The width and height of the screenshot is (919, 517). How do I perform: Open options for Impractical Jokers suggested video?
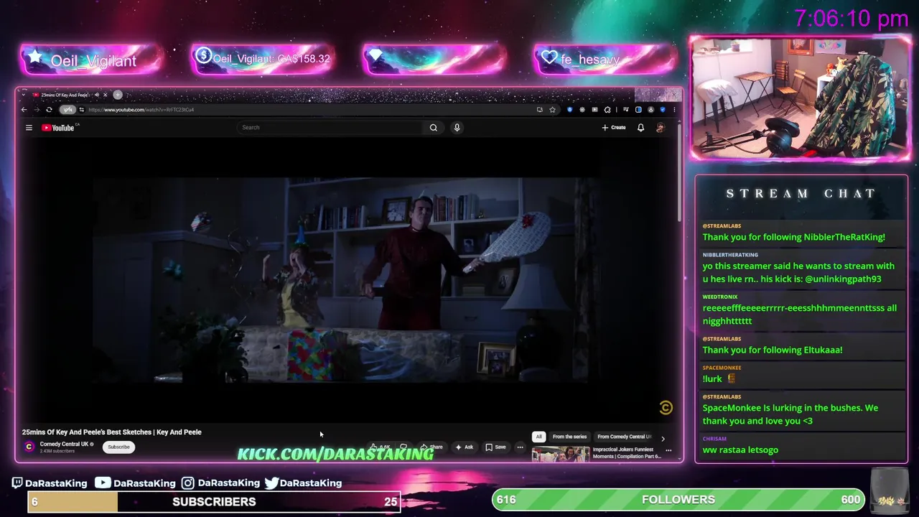click(x=668, y=451)
